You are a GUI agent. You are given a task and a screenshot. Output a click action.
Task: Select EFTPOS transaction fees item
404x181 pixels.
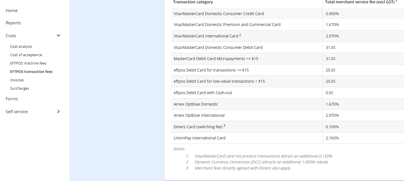click(31, 72)
